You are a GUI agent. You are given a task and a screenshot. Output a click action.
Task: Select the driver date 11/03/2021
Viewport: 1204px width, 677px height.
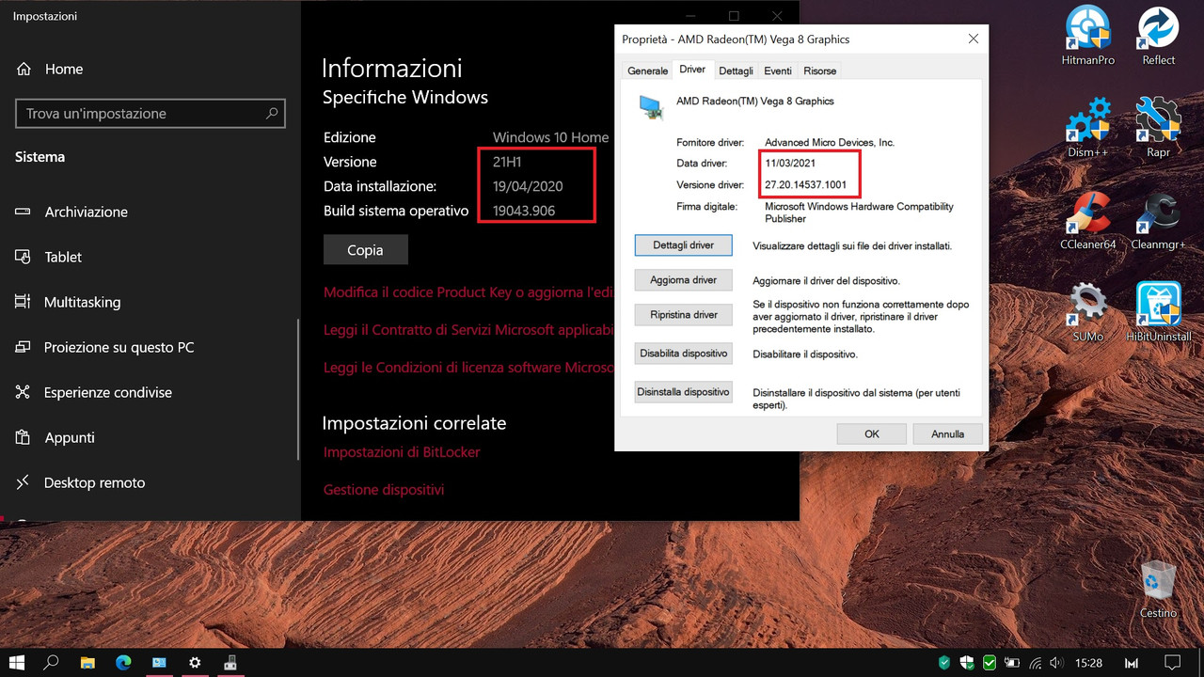pos(789,164)
